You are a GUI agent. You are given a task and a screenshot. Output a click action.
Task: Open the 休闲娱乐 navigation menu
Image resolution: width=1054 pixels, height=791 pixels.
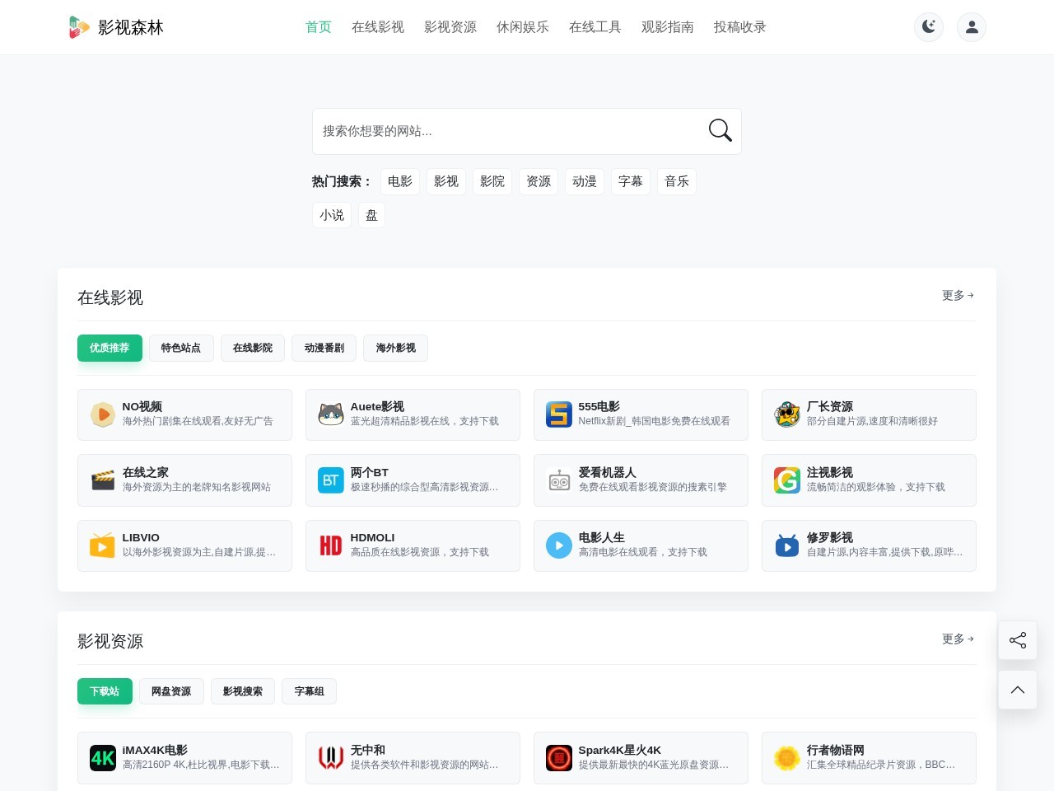click(x=523, y=27)
